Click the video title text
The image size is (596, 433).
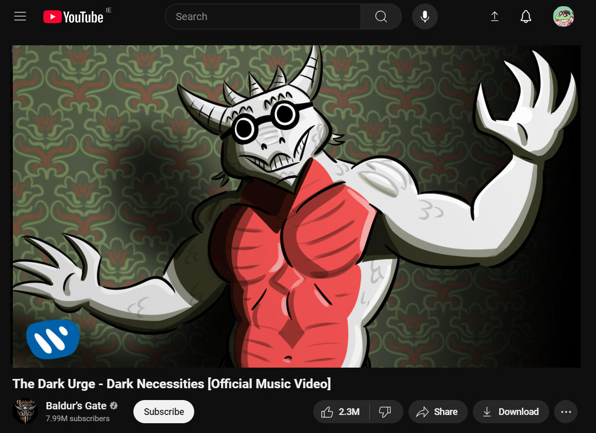click(172, 384)
